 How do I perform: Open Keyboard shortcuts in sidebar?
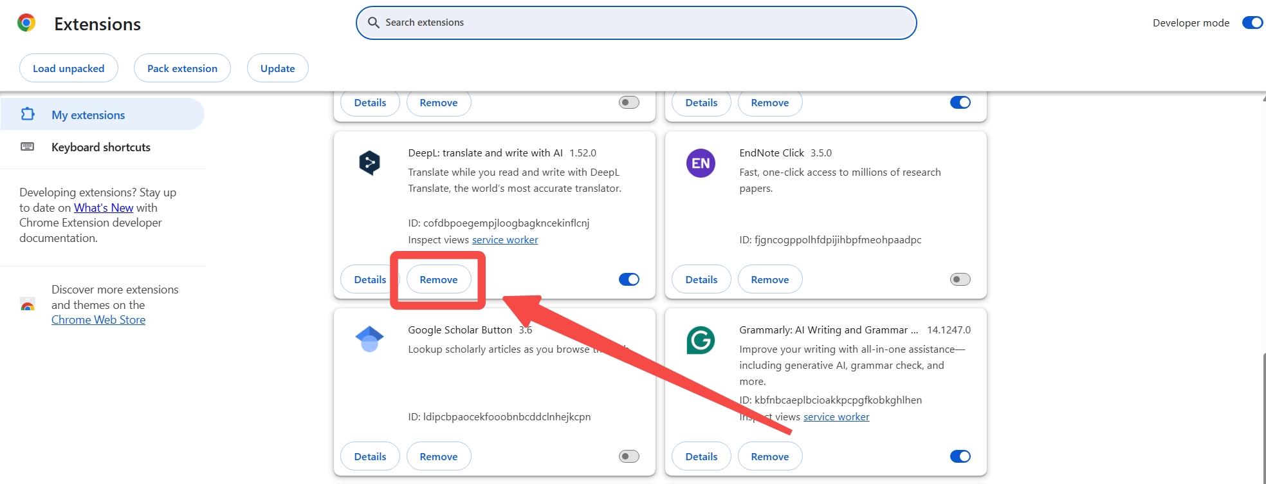(101, 147)
